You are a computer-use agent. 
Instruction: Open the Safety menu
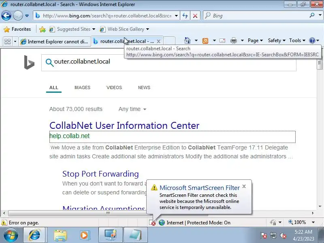[277, 40]
